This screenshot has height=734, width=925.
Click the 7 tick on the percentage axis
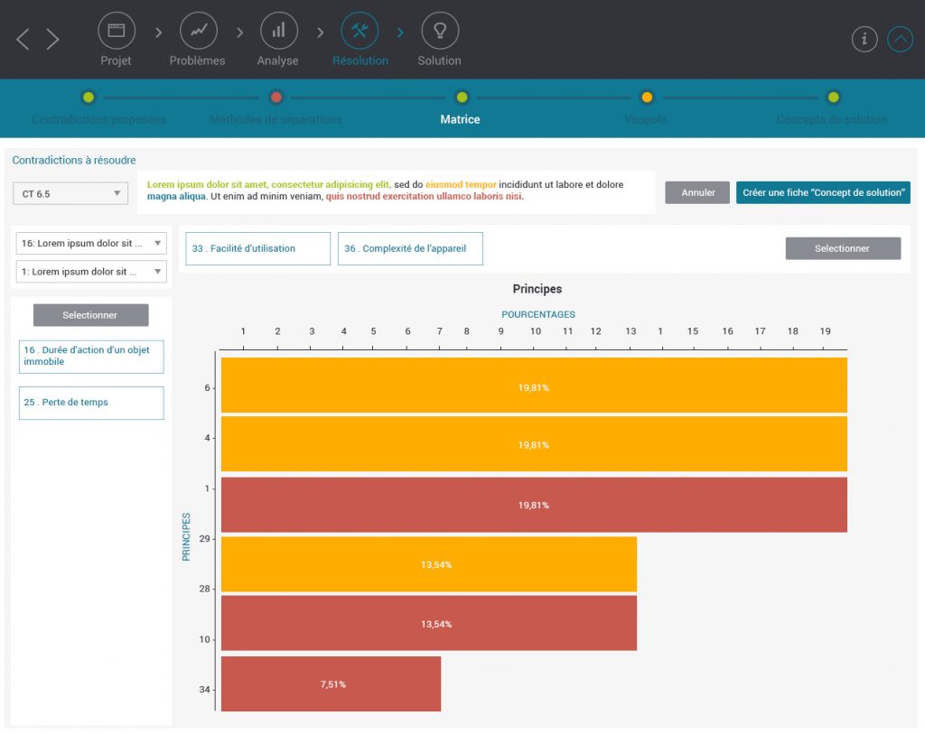440,331
